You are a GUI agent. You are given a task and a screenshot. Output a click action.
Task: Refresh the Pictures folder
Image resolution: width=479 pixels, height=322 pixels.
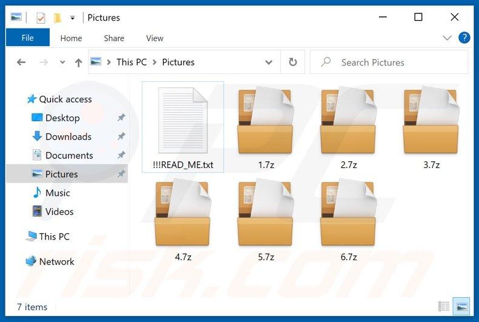[x=293, y=62]
